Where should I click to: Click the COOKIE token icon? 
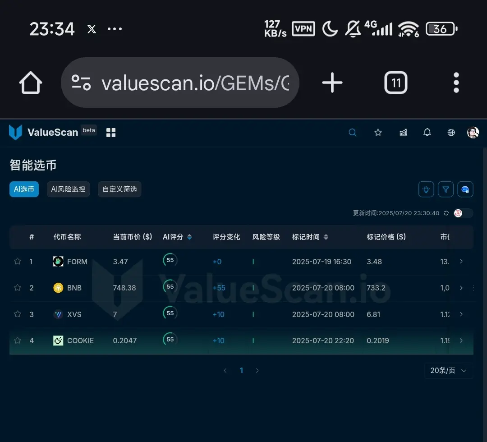tap(58, 341)
